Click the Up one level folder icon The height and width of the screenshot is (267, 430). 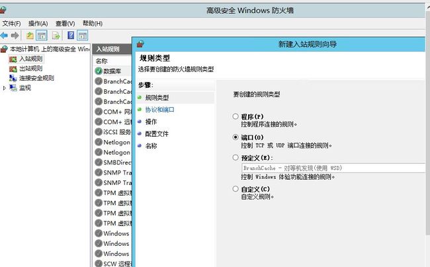pyautogui.click(x=30, y=35)
